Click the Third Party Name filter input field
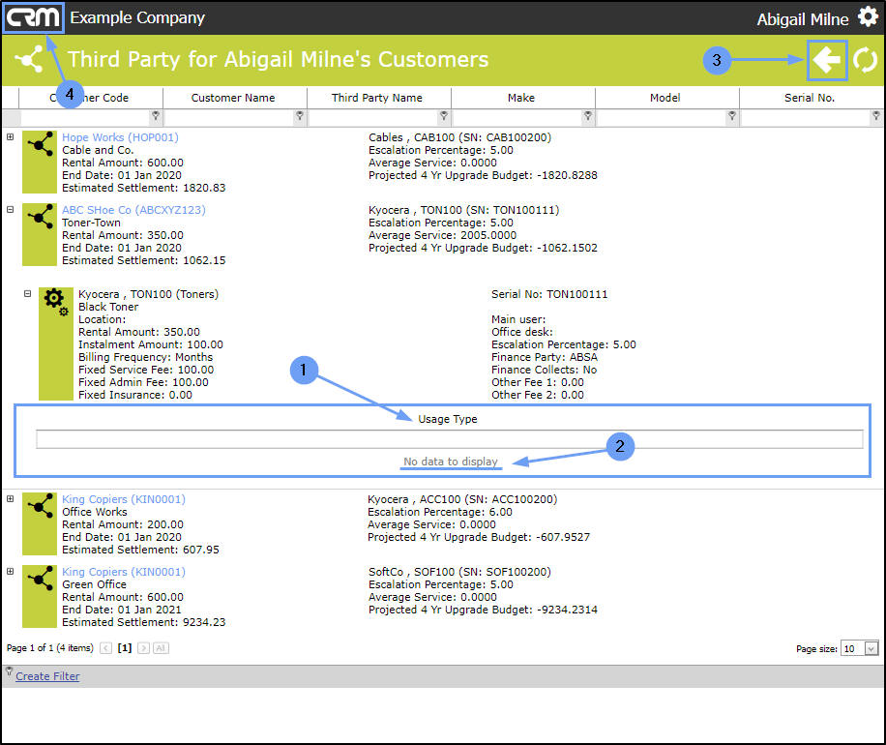 click(373, 117)
